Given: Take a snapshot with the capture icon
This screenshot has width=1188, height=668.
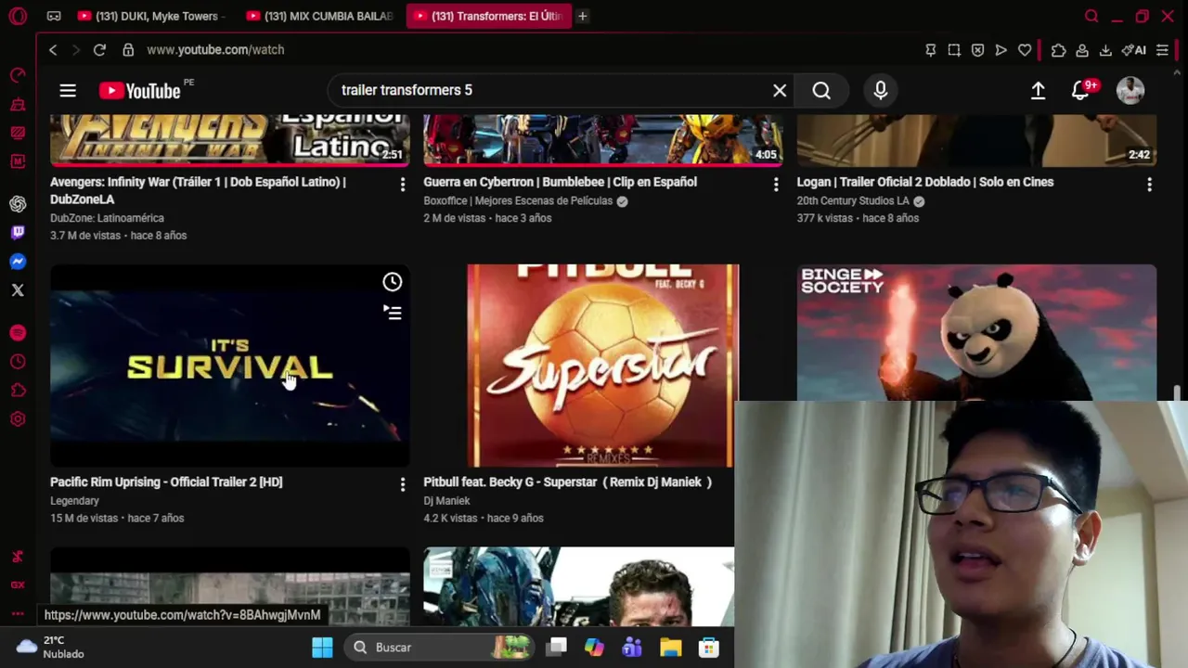Looking at the screenshot, I should coord(954,50).
